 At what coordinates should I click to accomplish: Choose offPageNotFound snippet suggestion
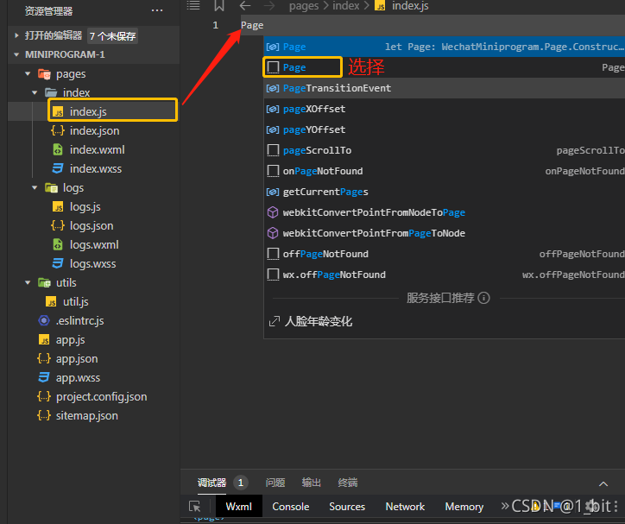[445, 254]
